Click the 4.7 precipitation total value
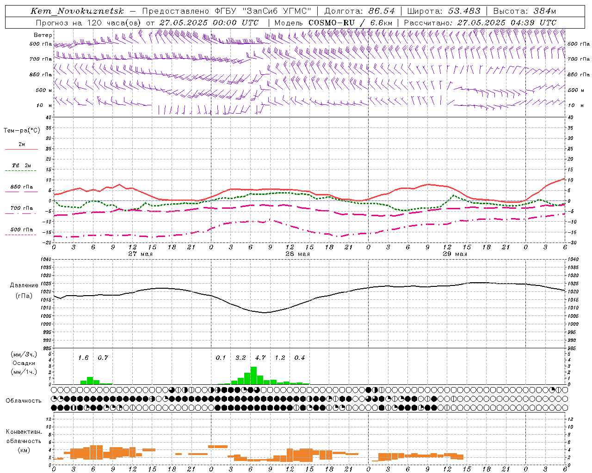 click(260, 358)
